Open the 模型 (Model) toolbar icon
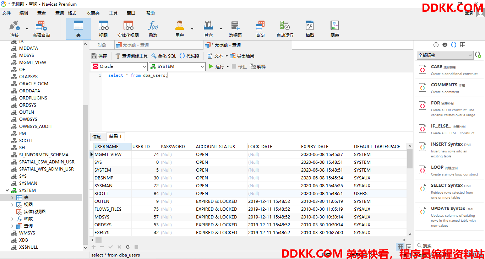Screen dimensions: 485x259 point(310,29)
